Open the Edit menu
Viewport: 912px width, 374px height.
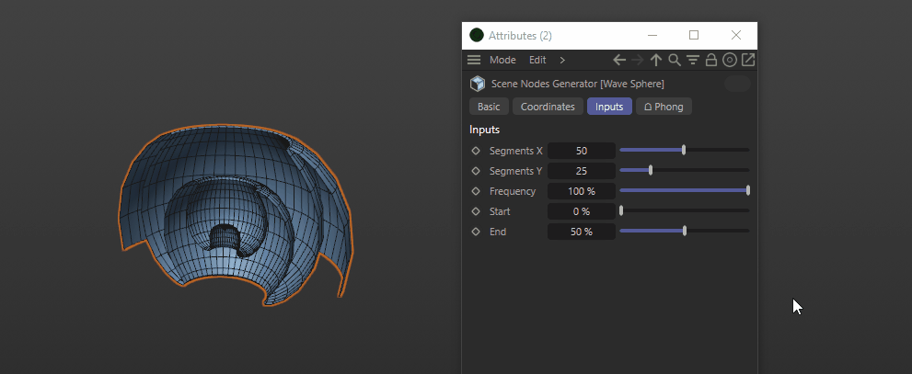[x=537, y=60]
